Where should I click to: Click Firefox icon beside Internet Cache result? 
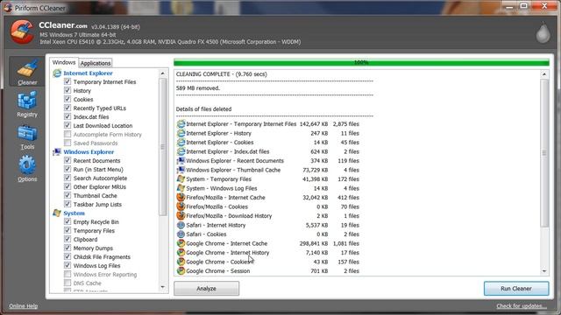[x=181, y=198]
